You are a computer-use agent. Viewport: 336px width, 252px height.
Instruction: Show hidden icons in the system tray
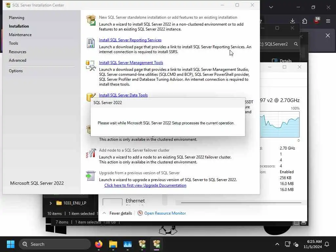pyautogui.click(x=277, y=244)
